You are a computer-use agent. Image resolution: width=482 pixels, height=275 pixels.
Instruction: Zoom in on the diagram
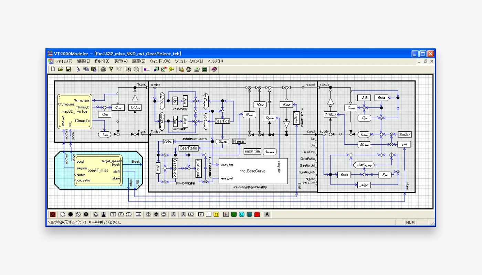click(128, 69)
